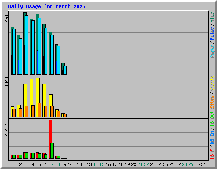Click the day 2 orange sites bar

tap(20, 112)
